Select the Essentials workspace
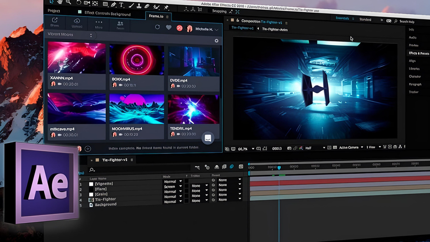This screenshot has height=242, width=430. click(342, 18)
